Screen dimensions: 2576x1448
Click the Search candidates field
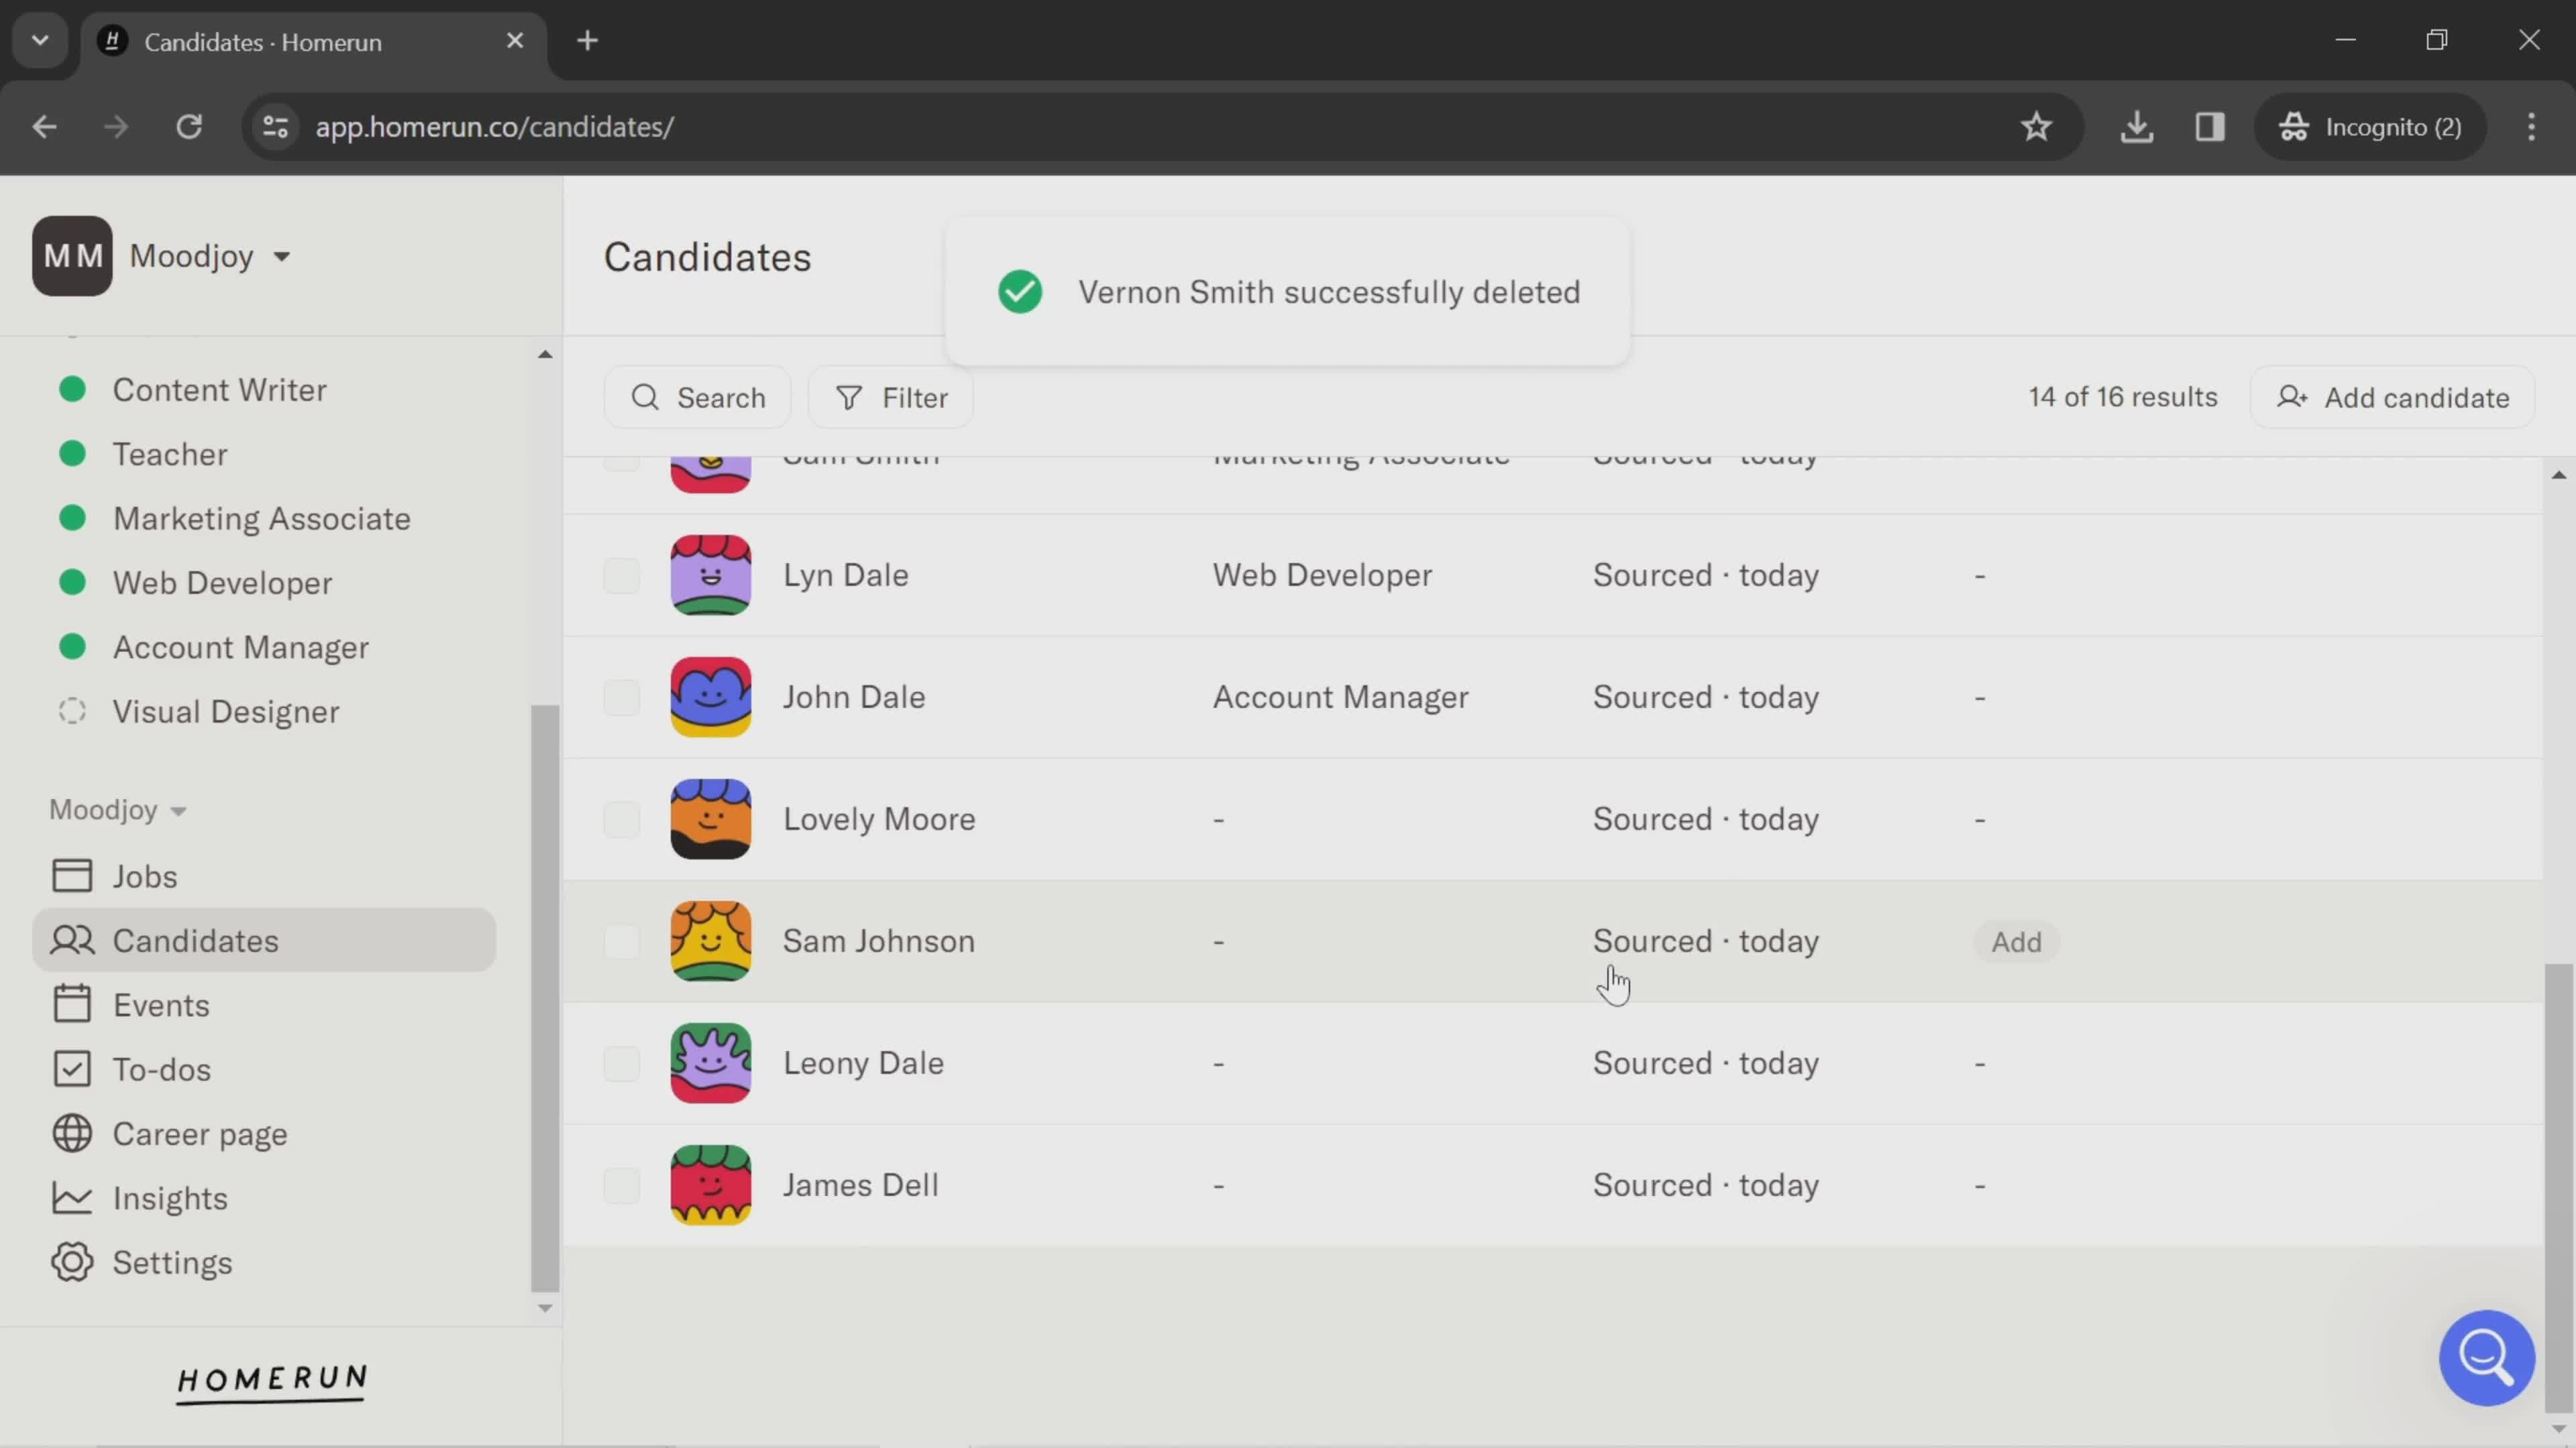[698, 398]
